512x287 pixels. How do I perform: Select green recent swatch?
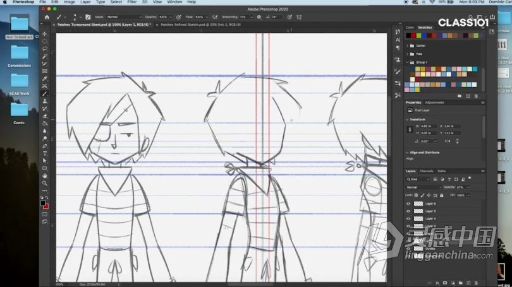click(419, 35)
